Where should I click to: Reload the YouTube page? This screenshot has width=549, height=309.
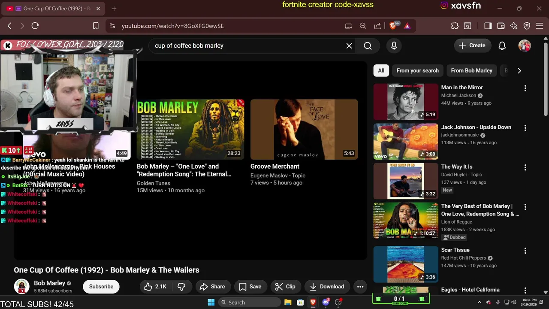click(x=35, y=26)
